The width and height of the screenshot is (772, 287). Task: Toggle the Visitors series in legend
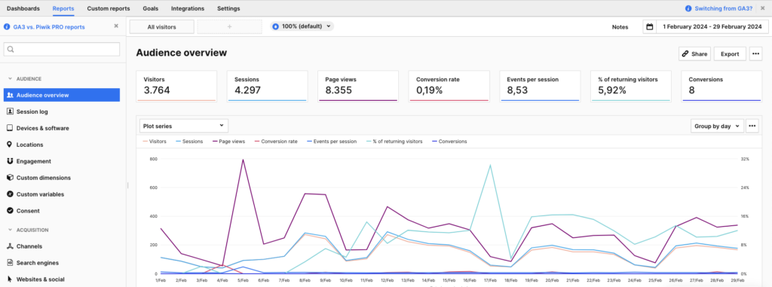(x=155, y=142)
